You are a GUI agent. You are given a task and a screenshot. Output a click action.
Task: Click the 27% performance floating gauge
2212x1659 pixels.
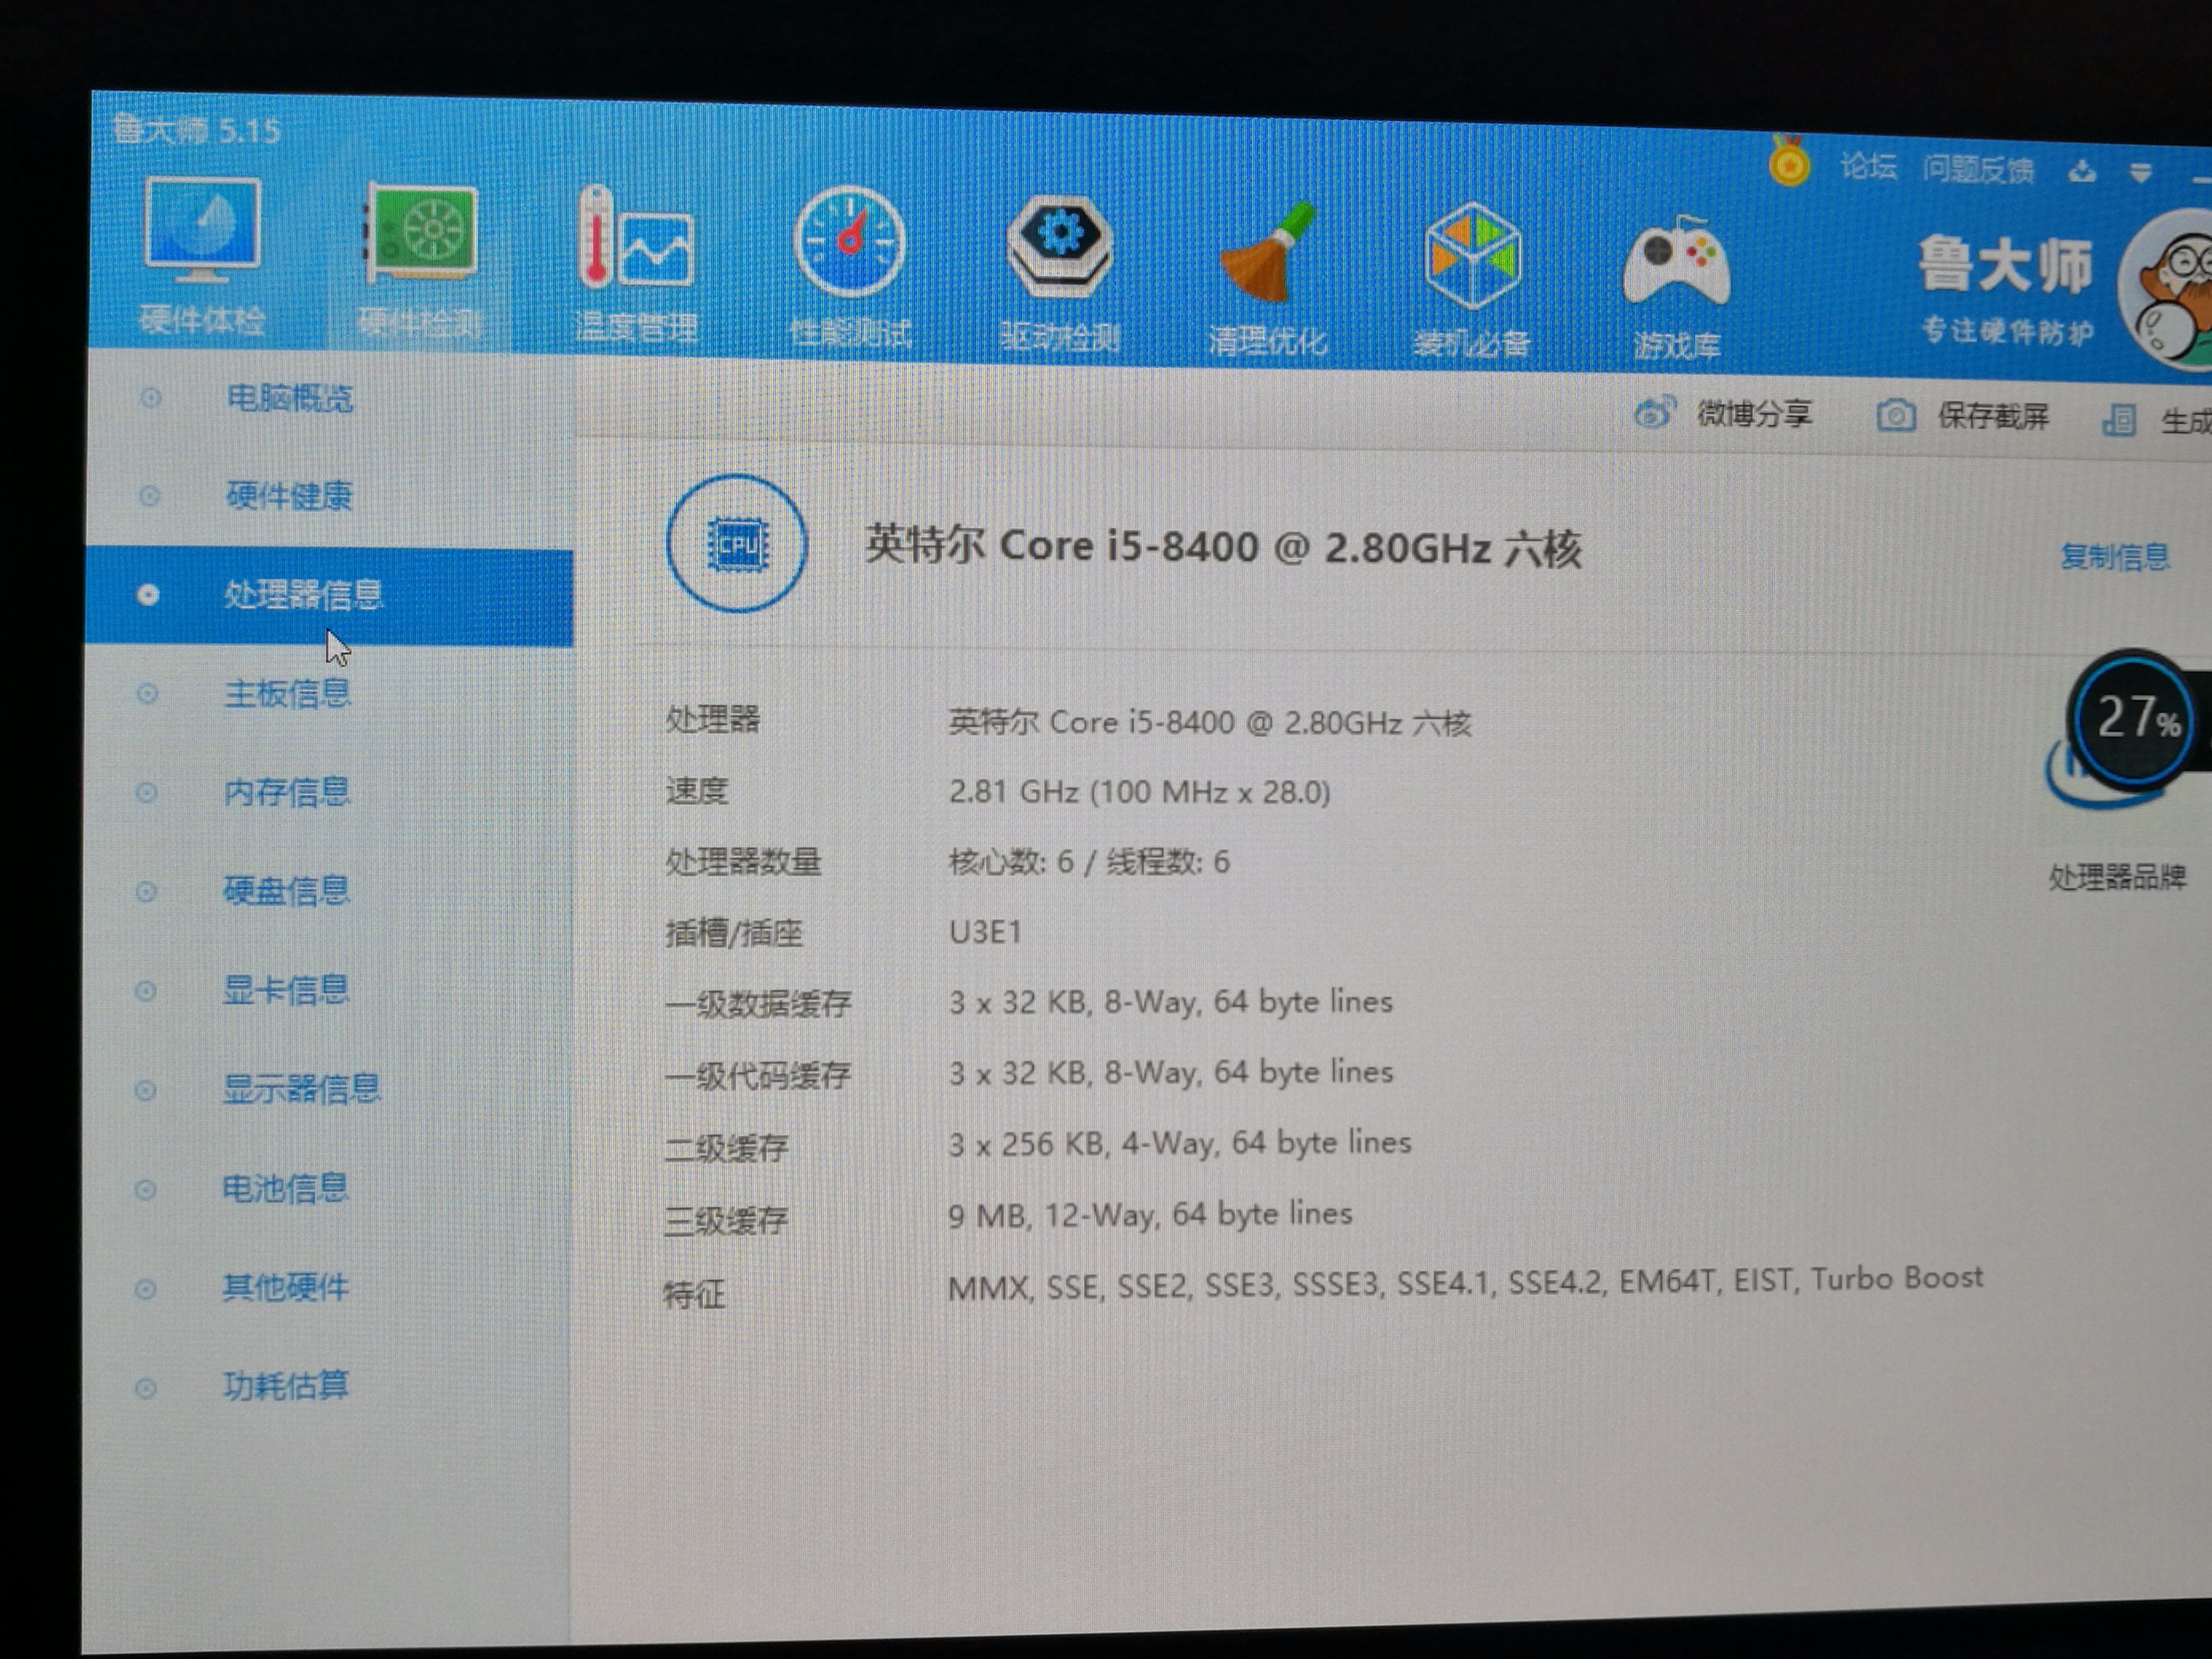2133,719
